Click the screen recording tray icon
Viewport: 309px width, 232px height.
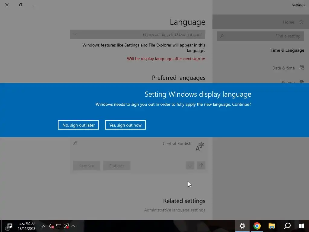click(66, 226)
